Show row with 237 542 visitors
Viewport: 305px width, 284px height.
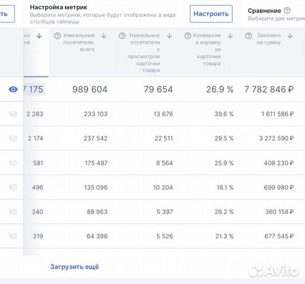pos(13,138)
